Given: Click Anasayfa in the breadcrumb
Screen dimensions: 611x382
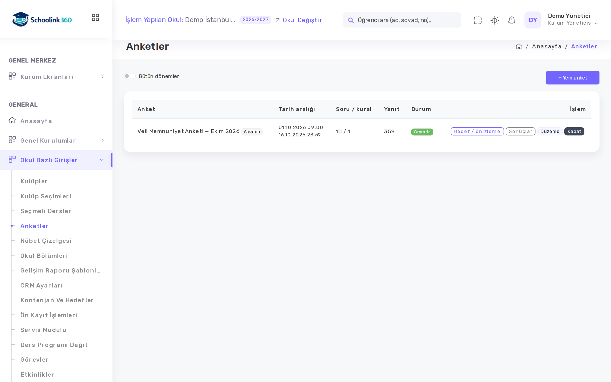Looking at the screenshot, I should click(547, 46).
